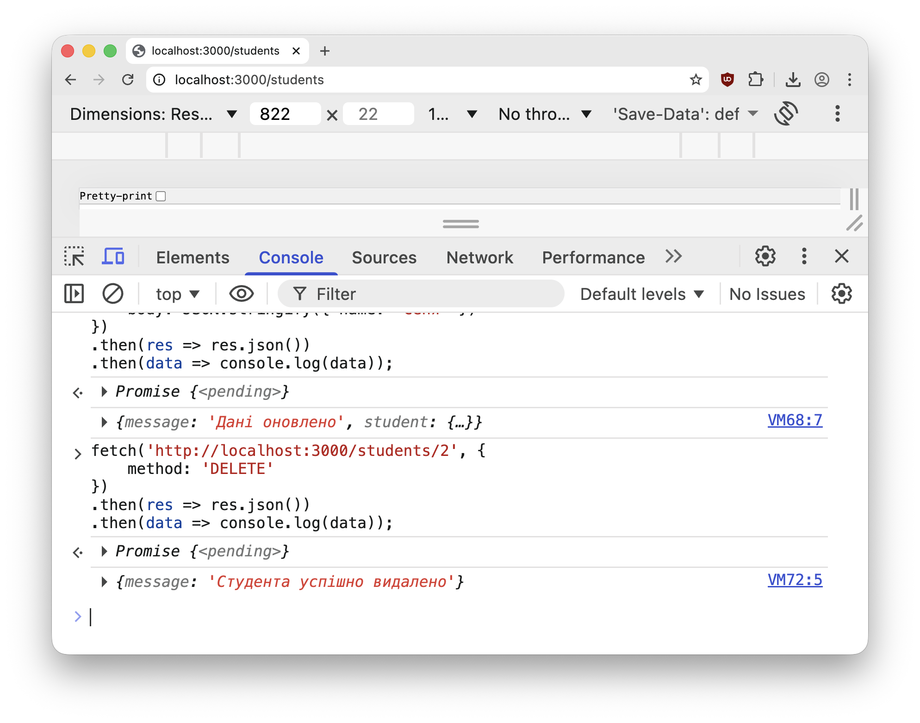Toggle the device toolbar icon
The image size is (920, 723).
113,256
